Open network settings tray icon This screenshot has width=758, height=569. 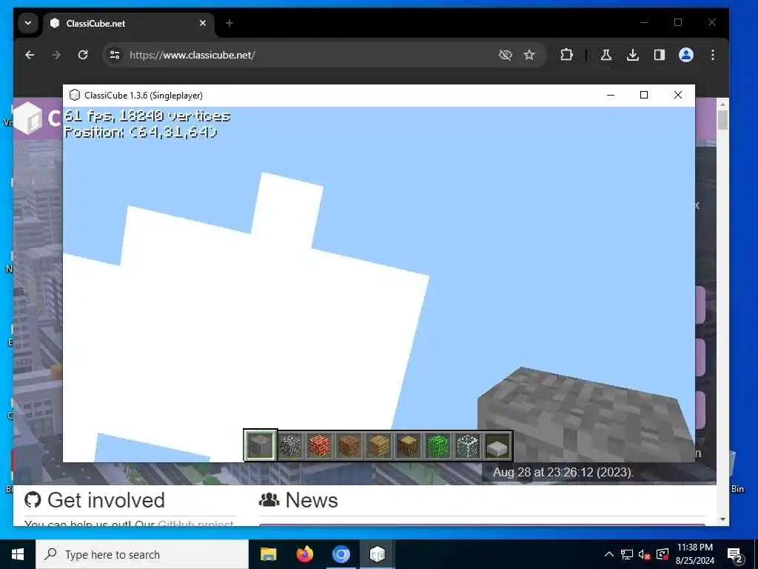click(x=626, y=554)
